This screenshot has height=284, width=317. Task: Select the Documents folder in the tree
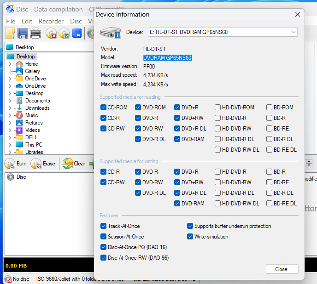37,101
